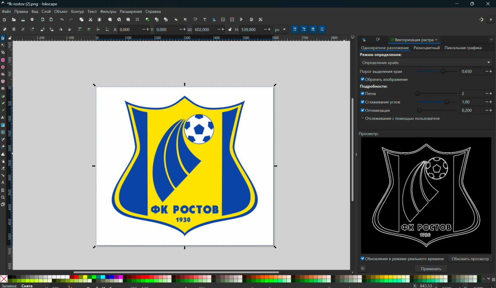Decrease 'Порог выделения края' with minus
Image resolution: width=496 pixels, height=288 pixels.
487,71
